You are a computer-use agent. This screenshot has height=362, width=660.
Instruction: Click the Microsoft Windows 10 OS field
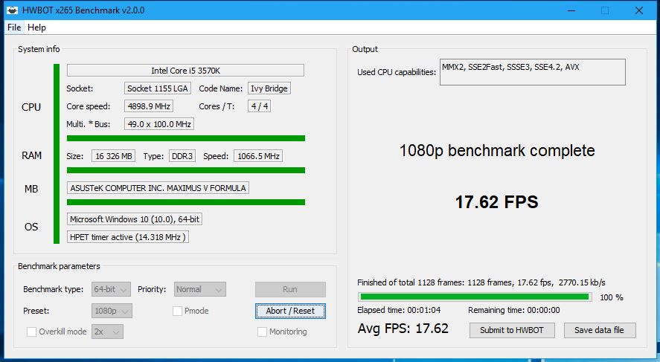[x=134, y=219]
